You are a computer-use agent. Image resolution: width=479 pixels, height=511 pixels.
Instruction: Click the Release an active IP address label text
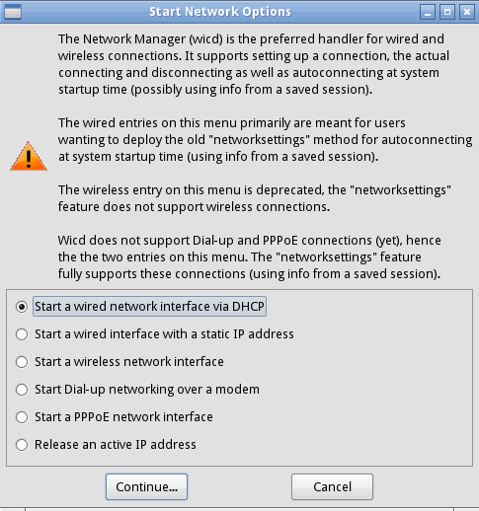point(116,445)
